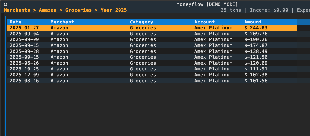The image size is (310, 136).
Task: Click the date in the $-174.87 row
Action: [24, 45]
